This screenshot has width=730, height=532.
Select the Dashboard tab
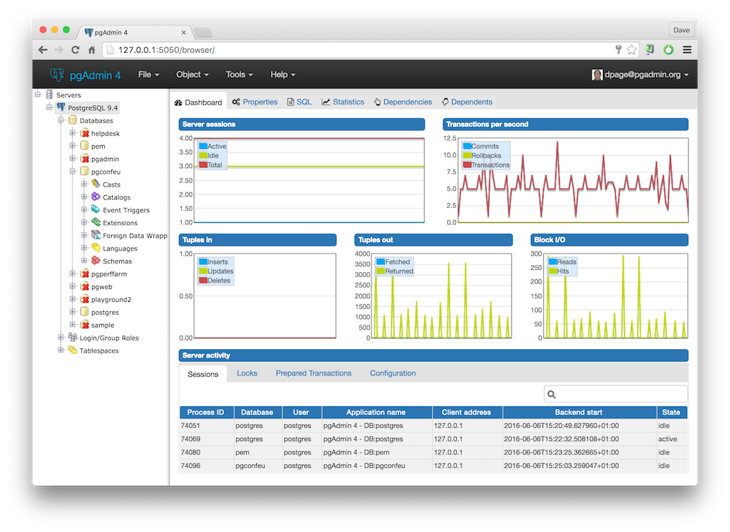[x=198, y=103]
